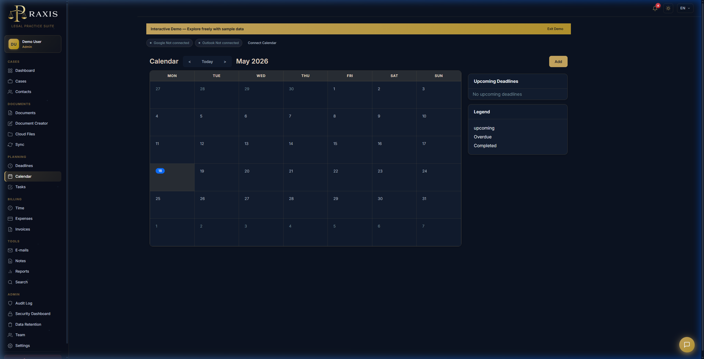Select Tasks in the Planning section
This screenshot has height=359, width=704.
pyautogui.click(x=33, y=187)
